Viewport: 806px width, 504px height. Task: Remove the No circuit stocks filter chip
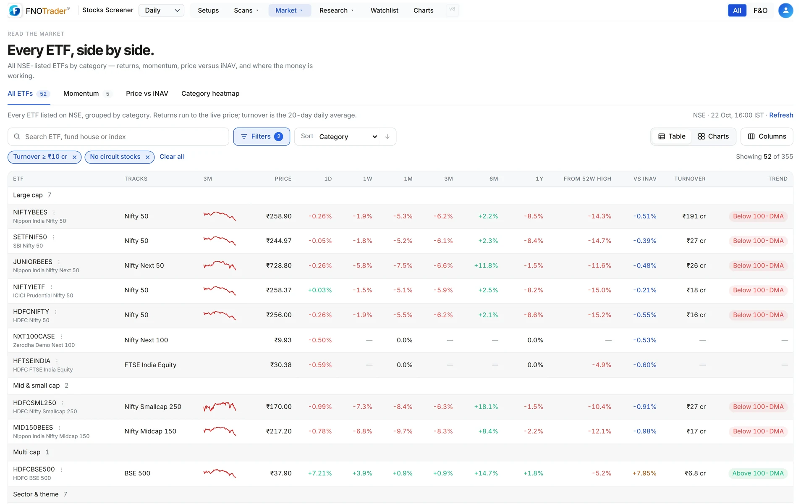pyautogui.click(x=147, y=157)
